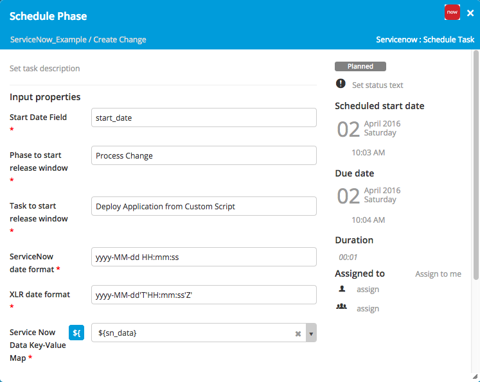
Task: Click the Assigned to heading
Action: pos(360,273)
